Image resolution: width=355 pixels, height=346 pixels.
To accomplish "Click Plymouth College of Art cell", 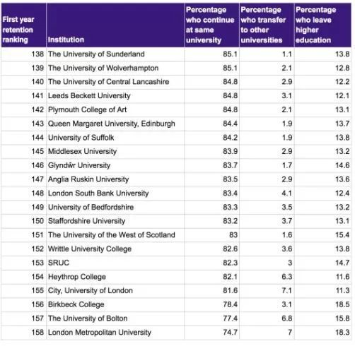I will (x=115, y=110).
